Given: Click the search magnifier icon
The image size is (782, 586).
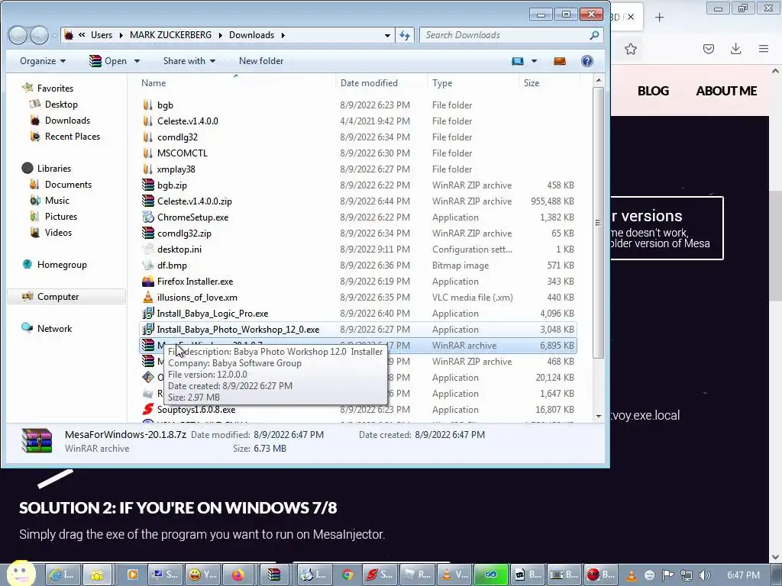Looking at the screenshot, I should tap(594, 35).
